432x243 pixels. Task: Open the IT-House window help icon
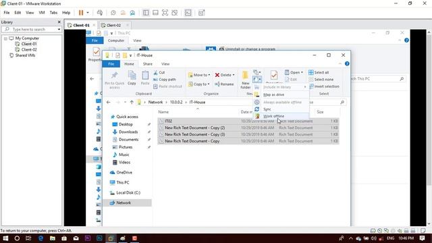(347, 63)
